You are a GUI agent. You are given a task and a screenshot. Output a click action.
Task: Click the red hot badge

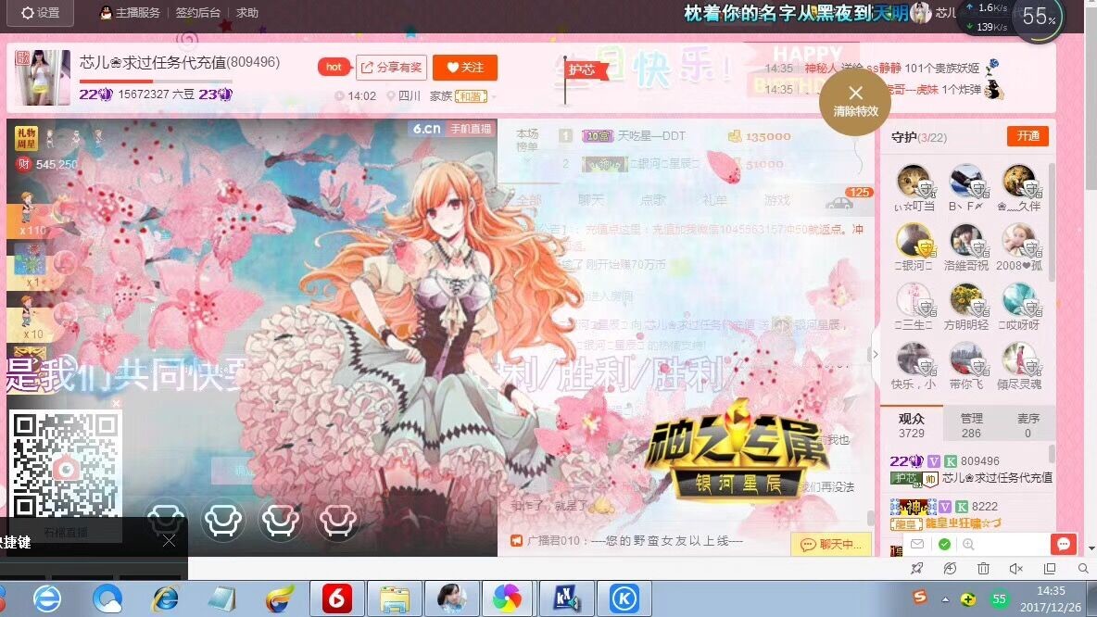coord(334,67)
